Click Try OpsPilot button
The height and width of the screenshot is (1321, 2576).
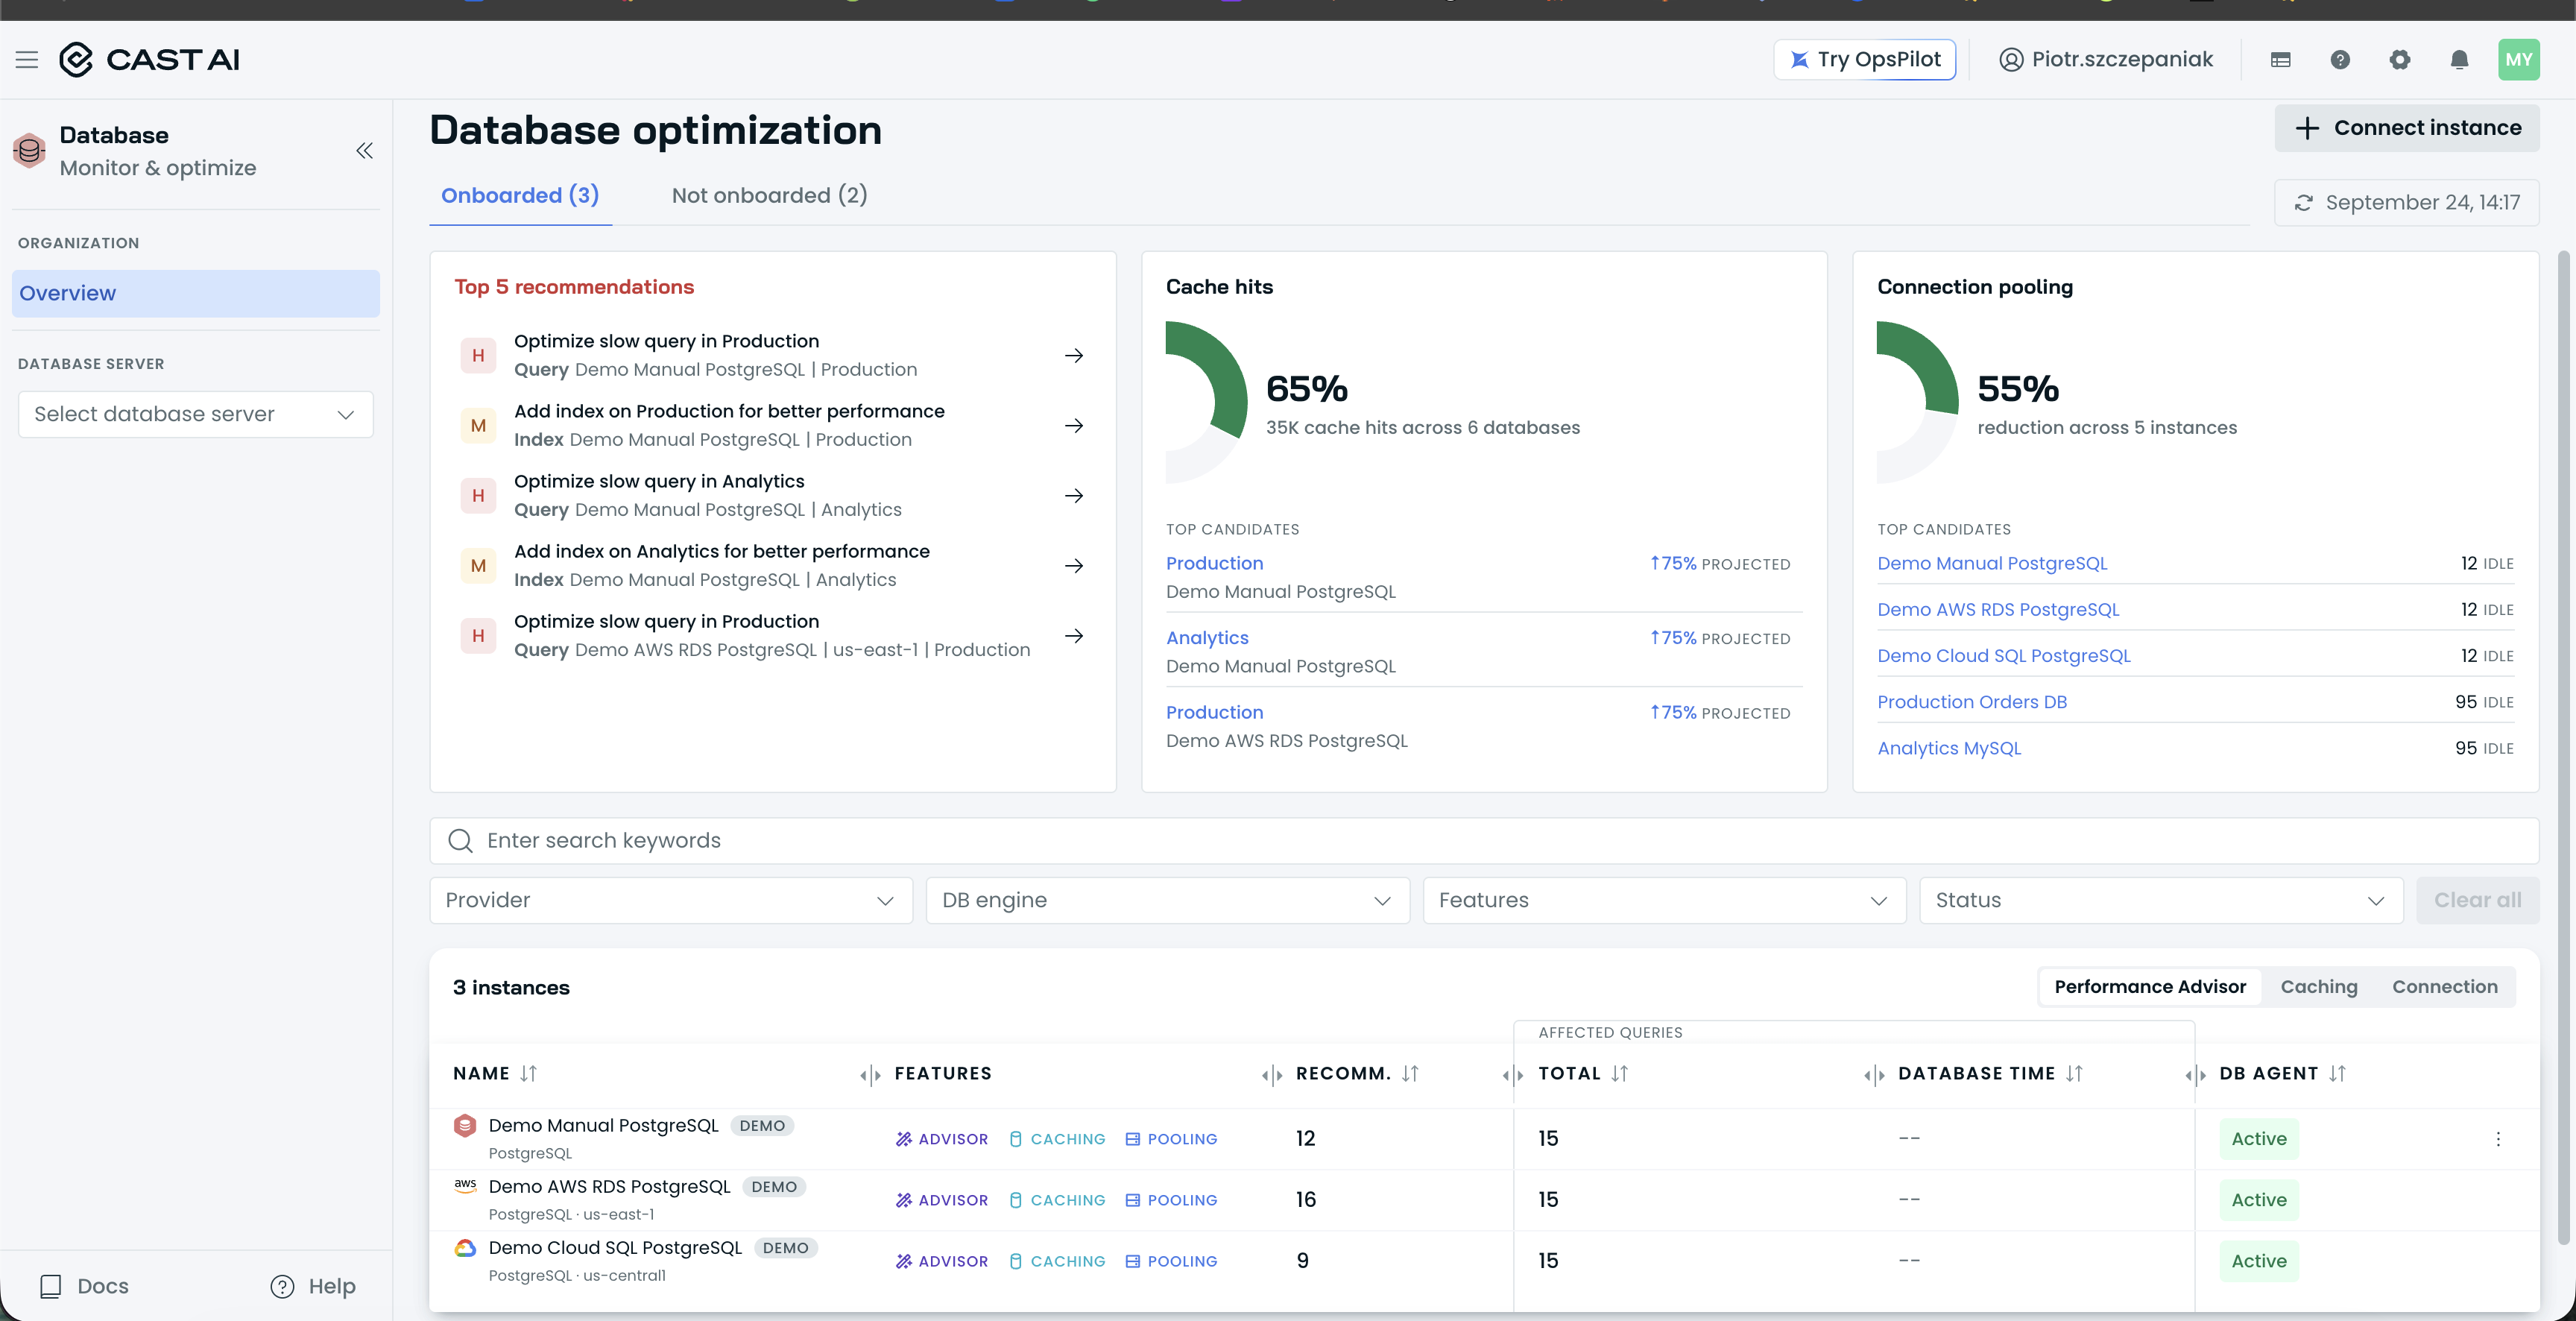click(x=1865, y=60)
